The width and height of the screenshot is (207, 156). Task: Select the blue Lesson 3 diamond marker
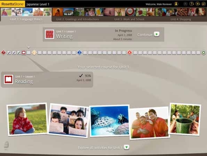tap(79, 53)
